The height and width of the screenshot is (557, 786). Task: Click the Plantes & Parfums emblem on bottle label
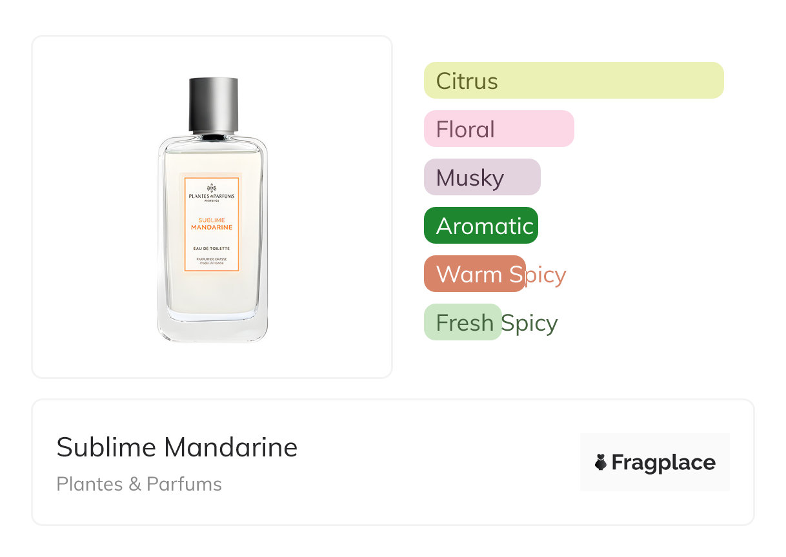[212, 188]
